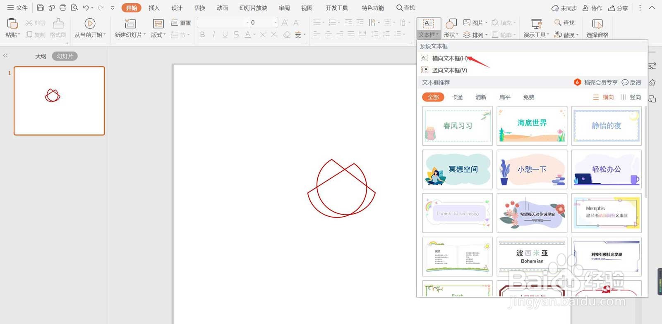Switch sidebar to Outline view 大纲
Viewport: 662px width, 324px height.
point(41,56)
